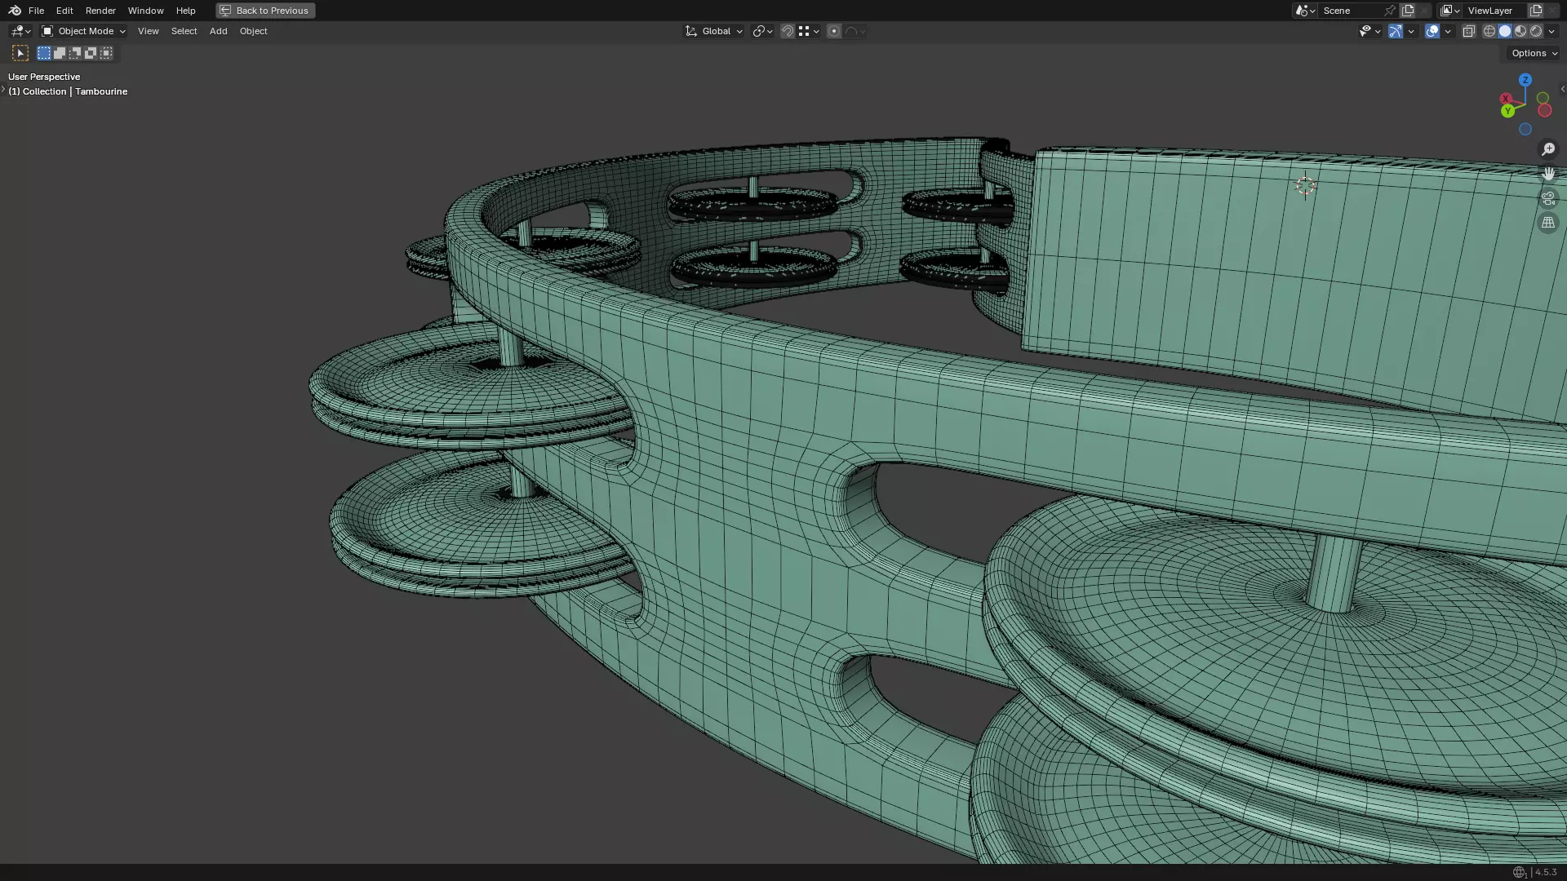The height and width of the screenshot is (881, 1567).
Task: Toggle proportional editing button
Action: point(833,31)
